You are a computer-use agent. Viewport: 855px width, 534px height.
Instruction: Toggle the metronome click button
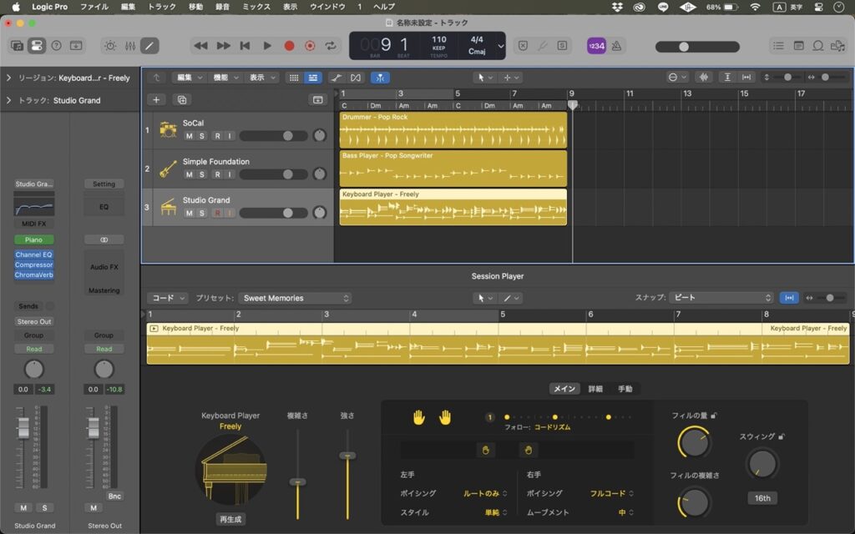pyautogui.click(x=617, y=46)
